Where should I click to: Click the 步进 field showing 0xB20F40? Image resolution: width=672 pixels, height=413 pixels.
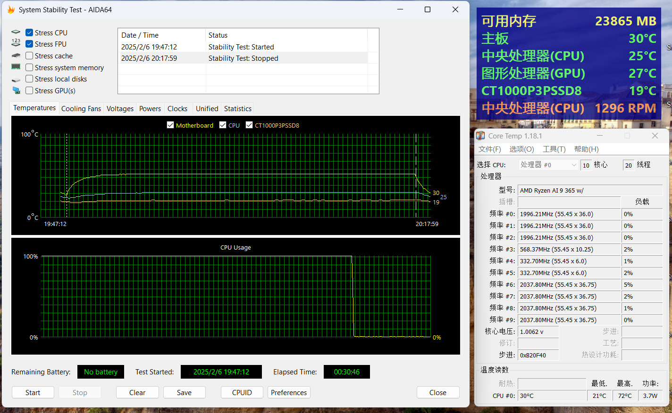click(538, 355)
